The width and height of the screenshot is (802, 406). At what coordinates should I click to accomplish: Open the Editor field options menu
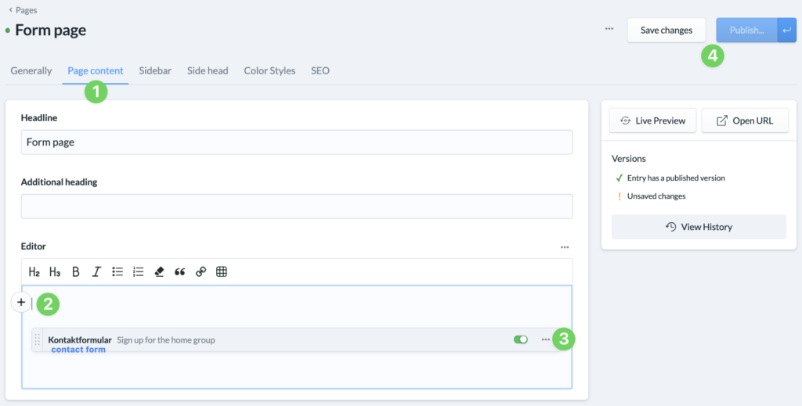[x=565, y=247]
